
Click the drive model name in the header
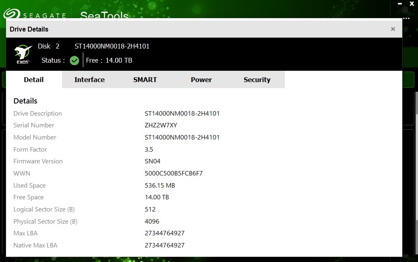click(112, 46)
